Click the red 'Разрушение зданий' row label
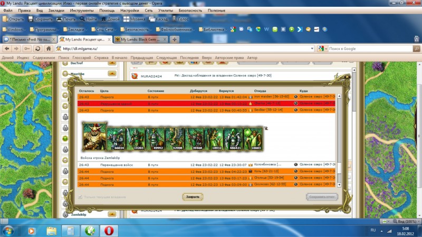This screenshot has height=237, width=422. 116,104
